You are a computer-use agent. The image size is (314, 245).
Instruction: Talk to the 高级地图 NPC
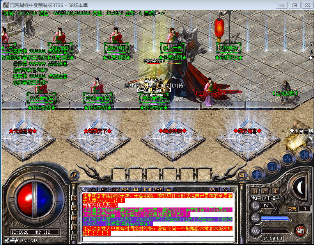(116, 42)
